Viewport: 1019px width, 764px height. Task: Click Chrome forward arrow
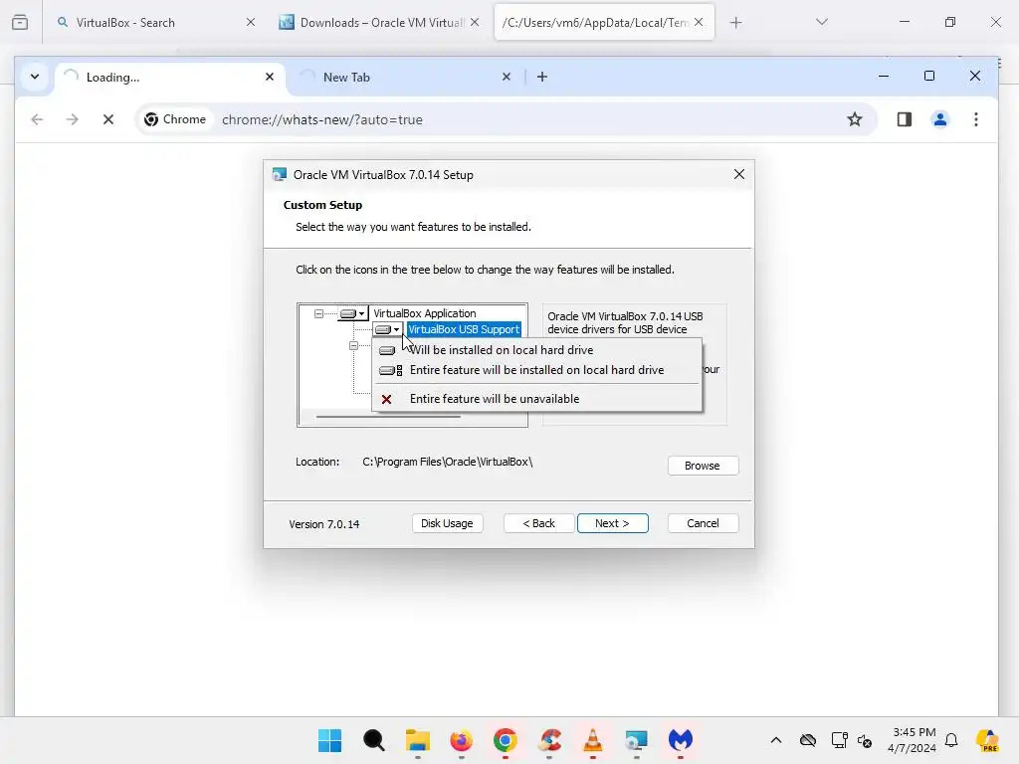click(72, 119)
